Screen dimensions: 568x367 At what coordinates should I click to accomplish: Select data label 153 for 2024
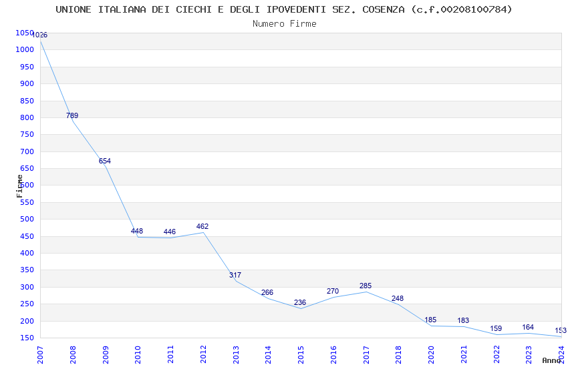tap(561, 330)
